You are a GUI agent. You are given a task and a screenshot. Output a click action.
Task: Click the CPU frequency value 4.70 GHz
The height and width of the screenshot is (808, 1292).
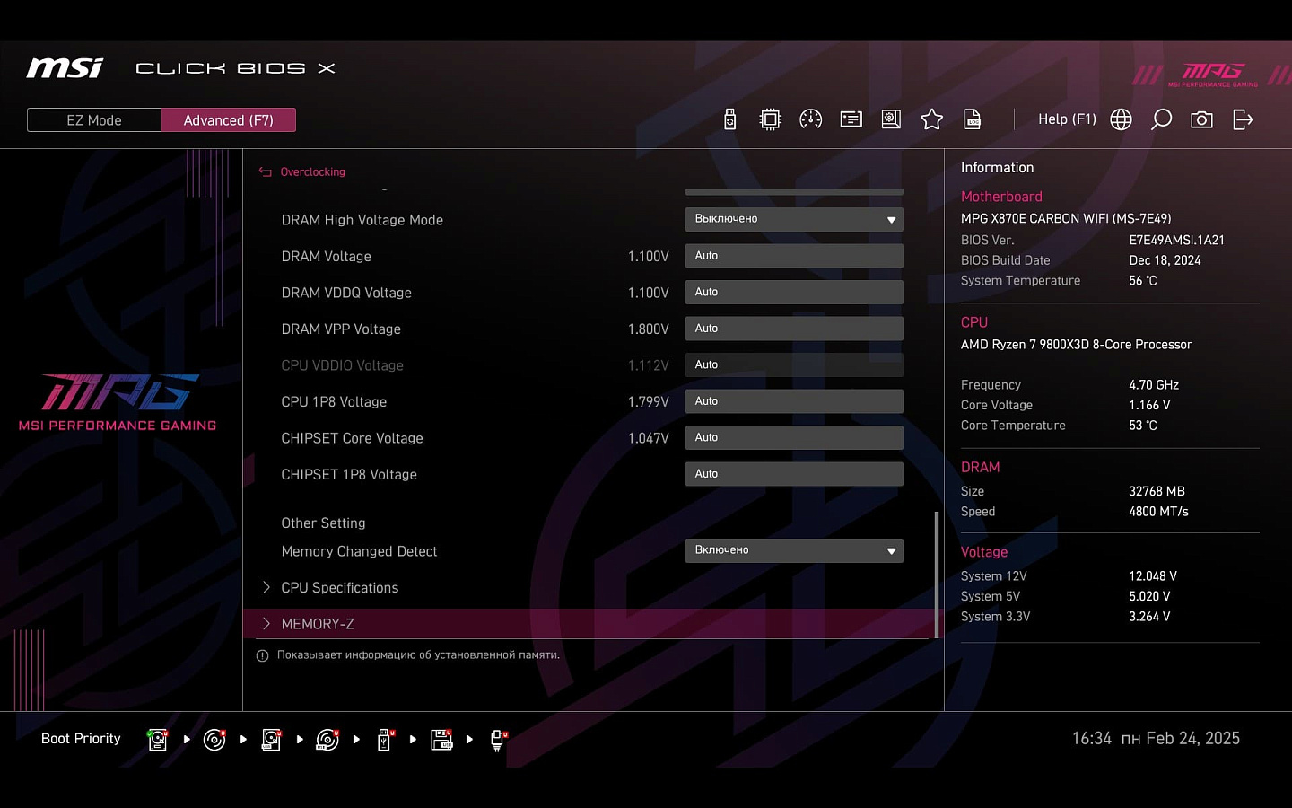tap(1154, 385)
